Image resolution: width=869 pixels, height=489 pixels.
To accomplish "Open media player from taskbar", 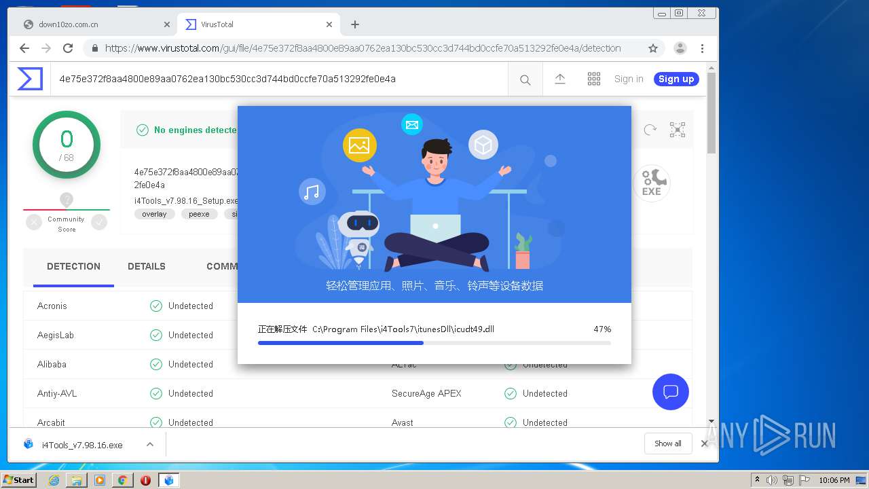I will point(100,480).
